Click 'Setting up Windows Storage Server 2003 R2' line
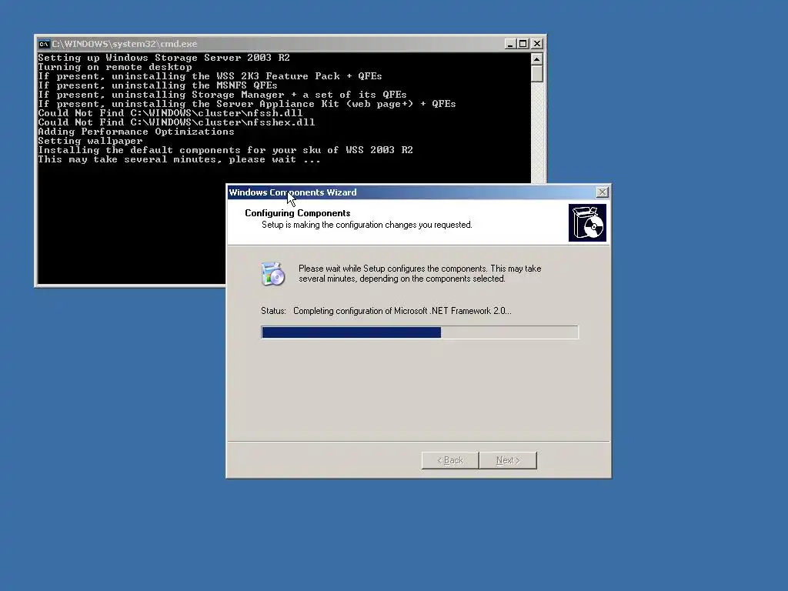788x591 pixels. click(x=164, y=57)
